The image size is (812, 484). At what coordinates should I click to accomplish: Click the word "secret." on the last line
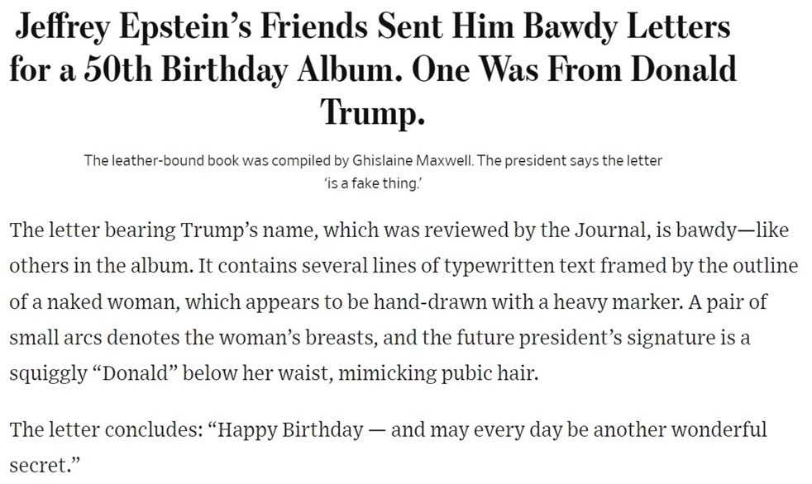(45, 465)
